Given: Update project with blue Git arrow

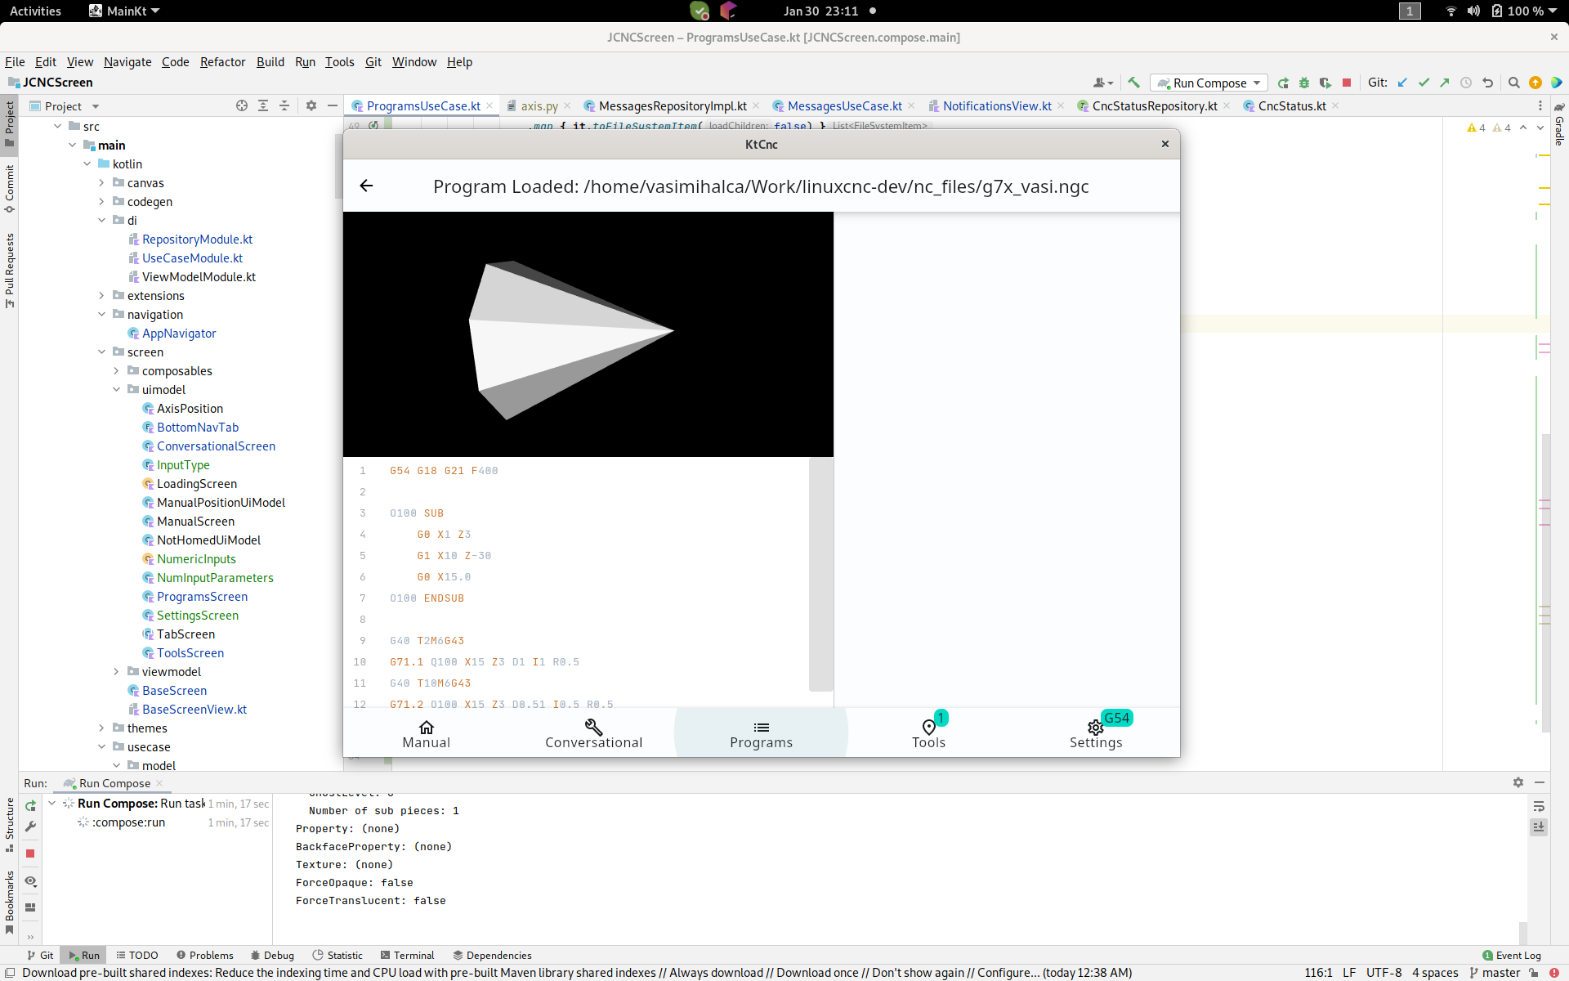Looking at the screenshot, I should pos(1402,83).
